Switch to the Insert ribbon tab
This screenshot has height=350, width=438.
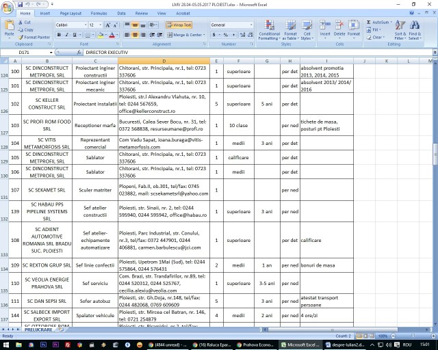[44, 14]
